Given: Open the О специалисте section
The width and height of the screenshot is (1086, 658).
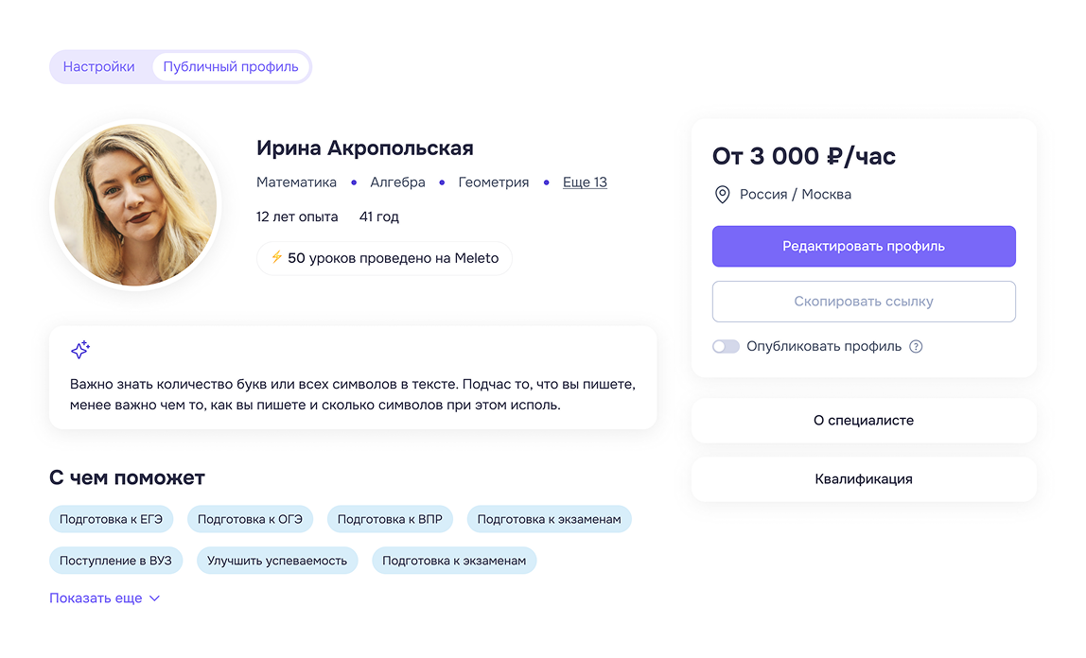Looking at the screenshot, I should (864, 421).
